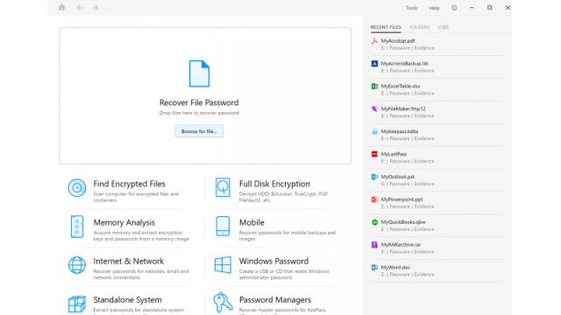Click the Memory Analysis chip icon
This screenshot has width=561, height=315.
tap(77, 227)
